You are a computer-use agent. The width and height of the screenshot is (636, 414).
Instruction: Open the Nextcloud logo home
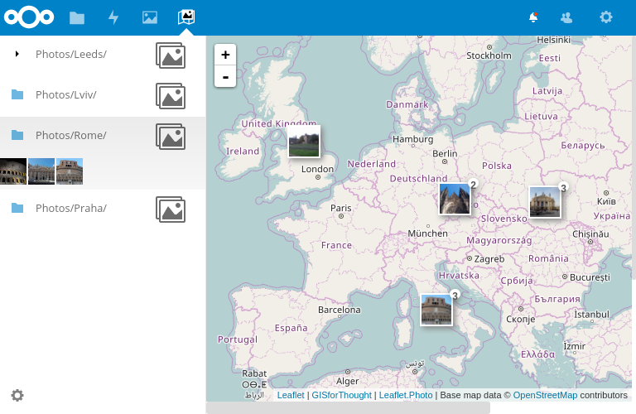(x=29, y=17)
